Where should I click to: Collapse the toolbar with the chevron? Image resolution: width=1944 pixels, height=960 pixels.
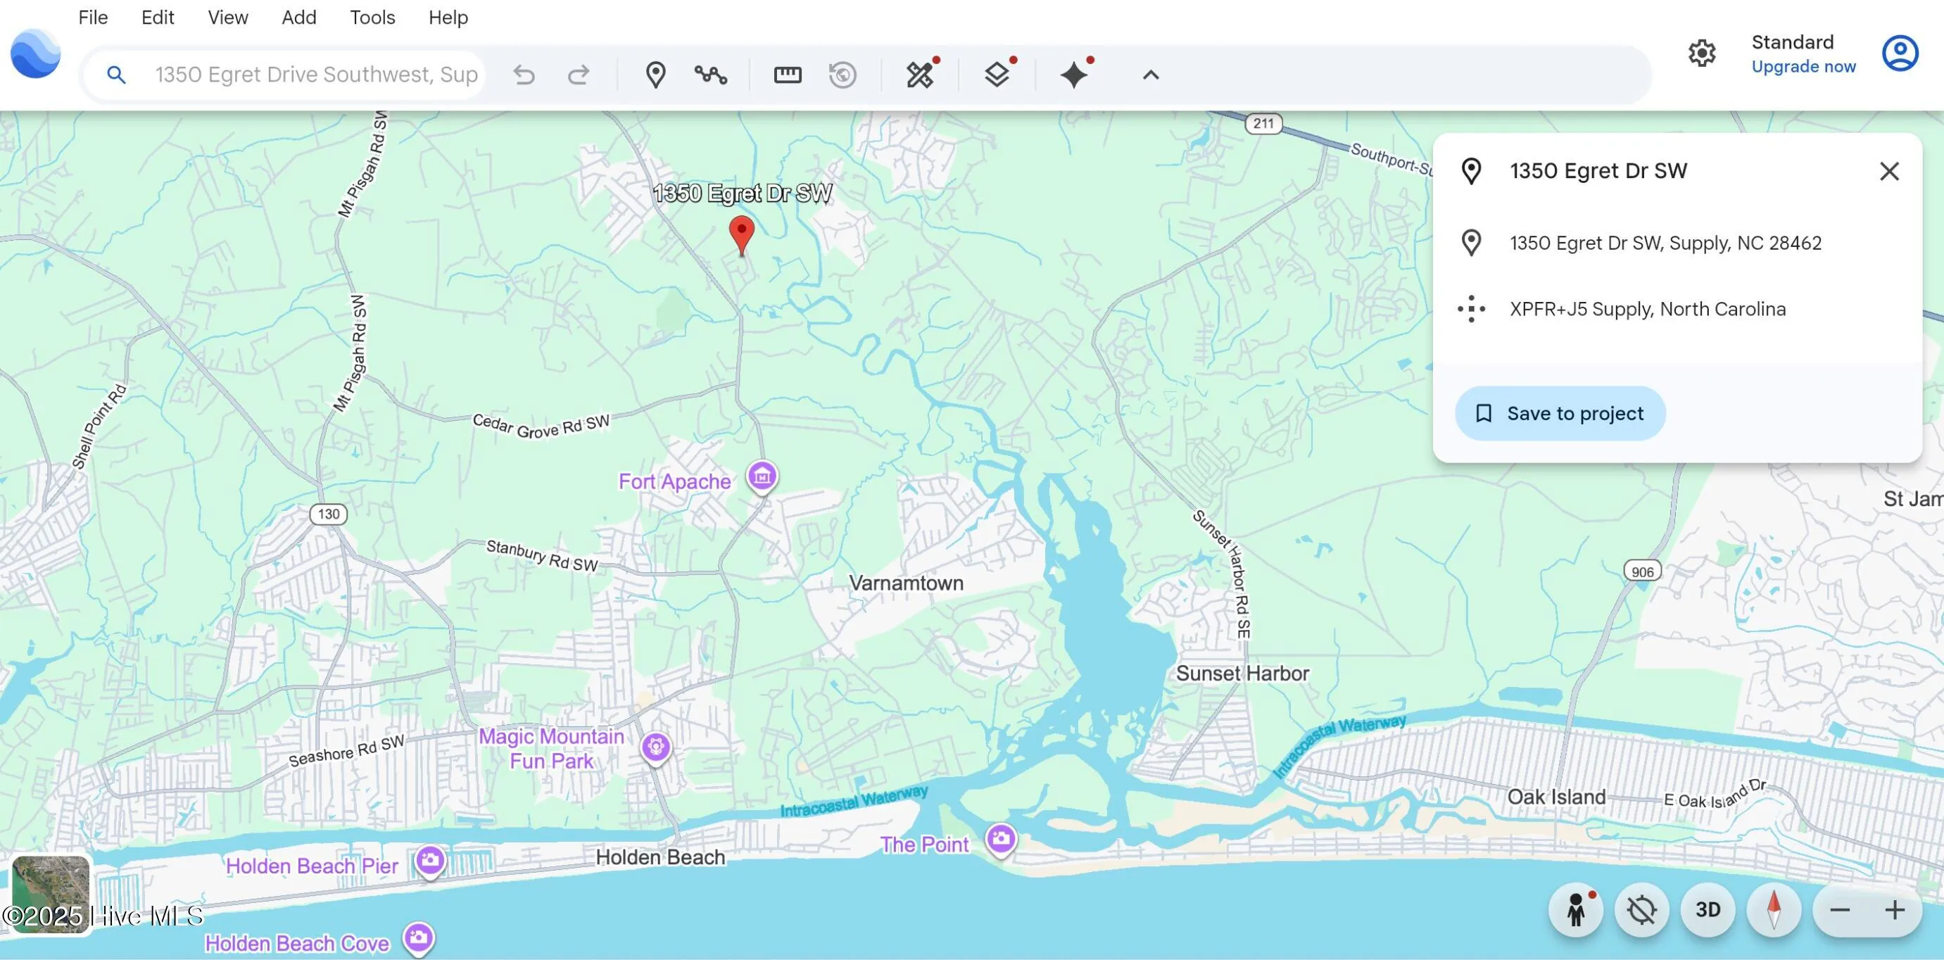[x=1150, y=75]
